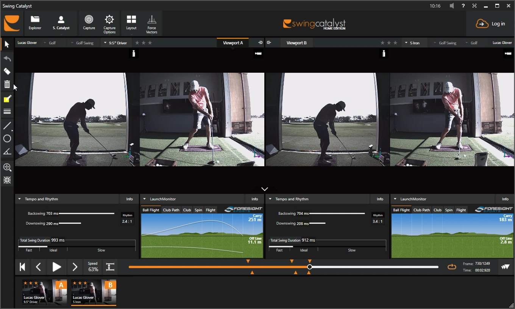The image size is (515, 309).
Task: Select the Lucas Glover 9.5° Driver thumbnail
Action: click(x=45, y=292)
